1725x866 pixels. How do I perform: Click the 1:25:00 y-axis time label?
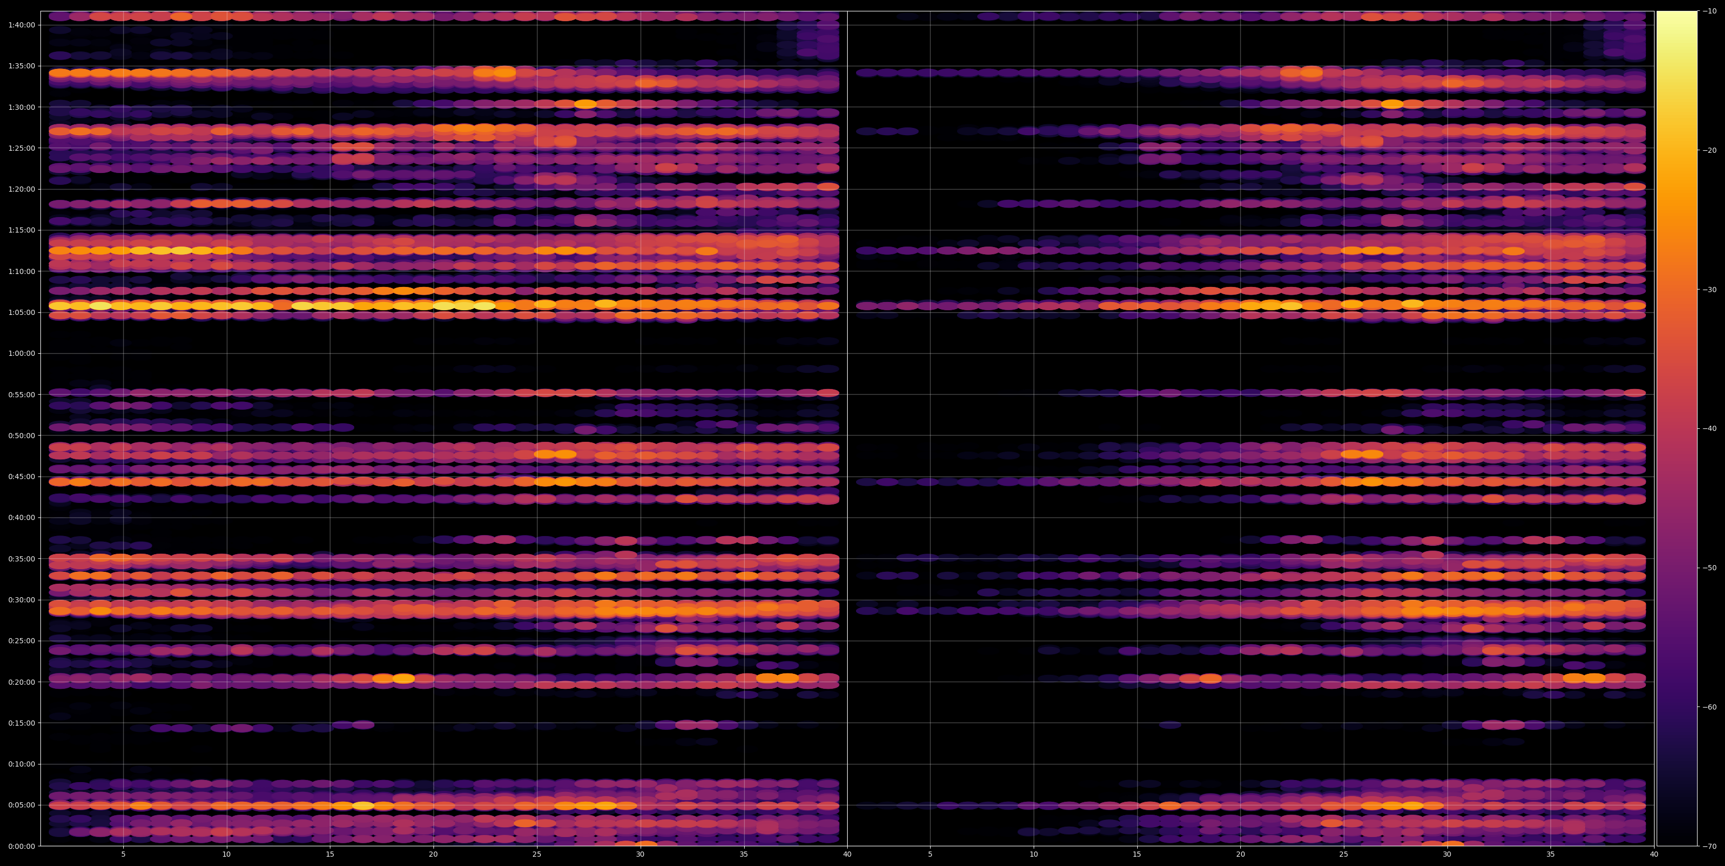pos(21,148)
